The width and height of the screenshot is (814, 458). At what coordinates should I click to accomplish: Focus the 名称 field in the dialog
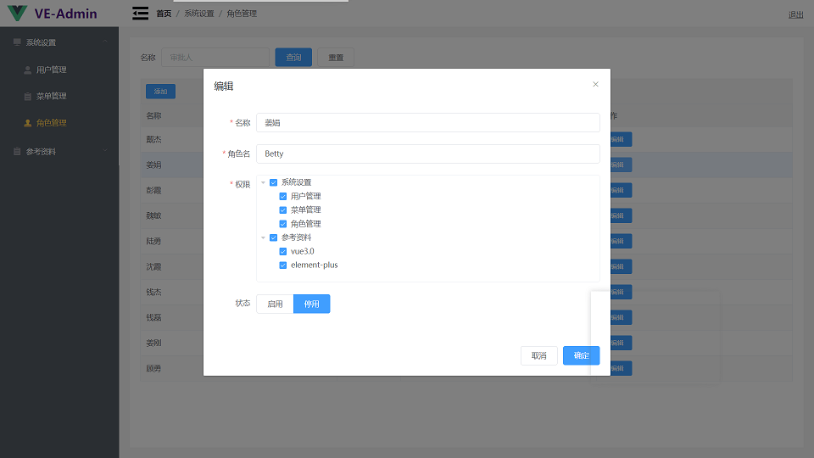pyautogui.click(x=427, y=122)
